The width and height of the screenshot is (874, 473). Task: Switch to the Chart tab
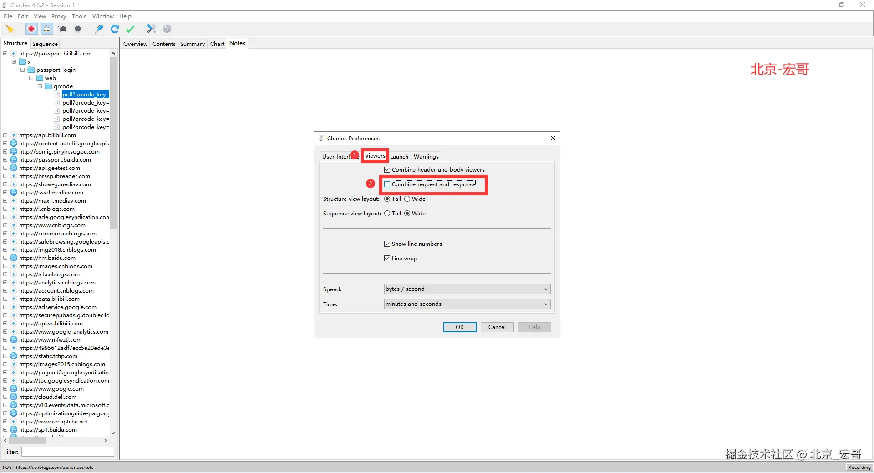217,44
